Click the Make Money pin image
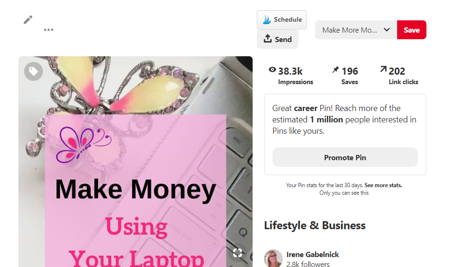The image size is (459, 267). click(x=136, y=162)
